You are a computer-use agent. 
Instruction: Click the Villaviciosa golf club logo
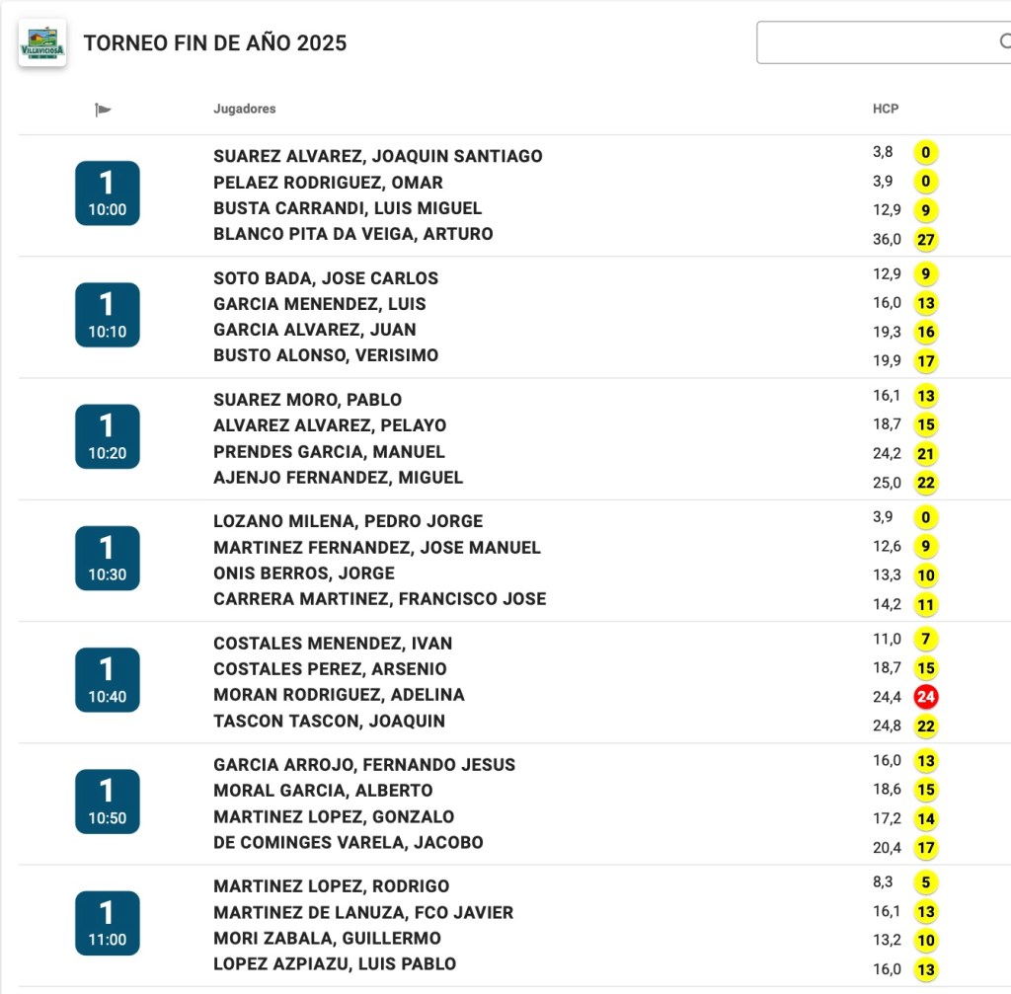[42, 43]
